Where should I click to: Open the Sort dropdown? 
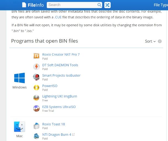click(x=150, y=41)
